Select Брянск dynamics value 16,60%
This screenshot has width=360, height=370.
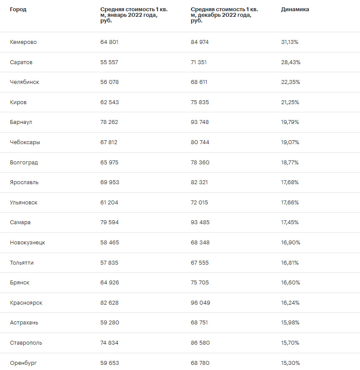290,283
